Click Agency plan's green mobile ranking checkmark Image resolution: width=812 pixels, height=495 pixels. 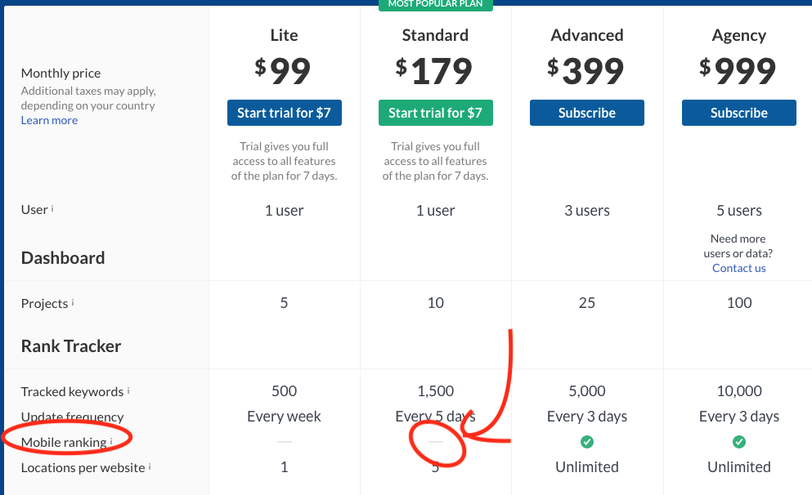click(739, 442)
